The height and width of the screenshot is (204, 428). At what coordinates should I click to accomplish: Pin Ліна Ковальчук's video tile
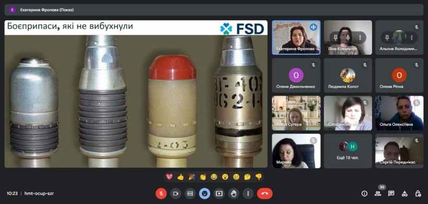[336, 38]
